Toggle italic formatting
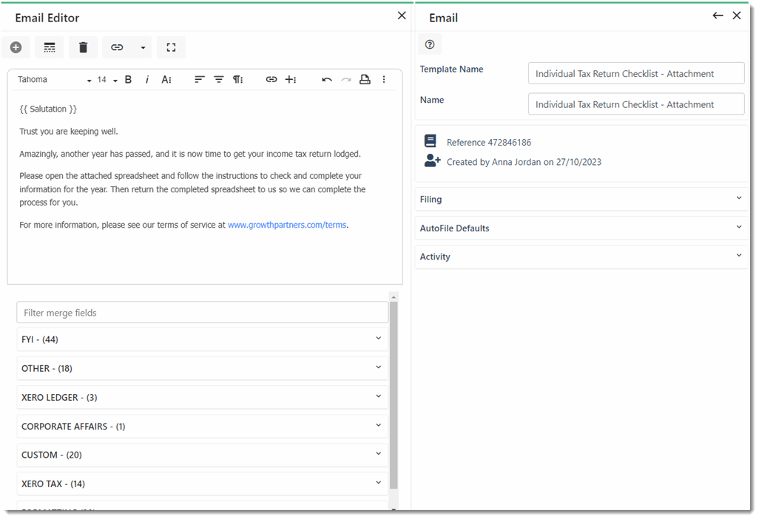The image size is (759, 519). [x=147, y=80]
